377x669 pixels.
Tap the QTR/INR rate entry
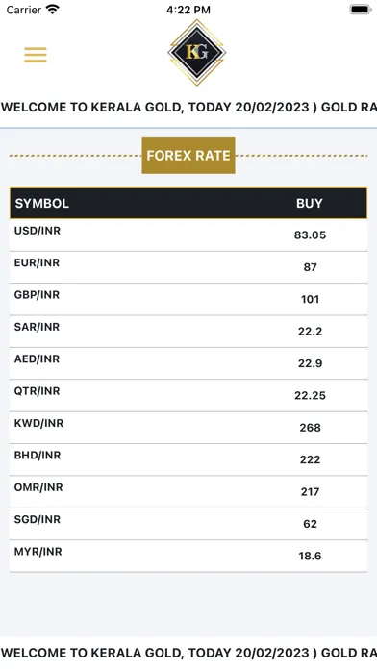tap(188, 395)
